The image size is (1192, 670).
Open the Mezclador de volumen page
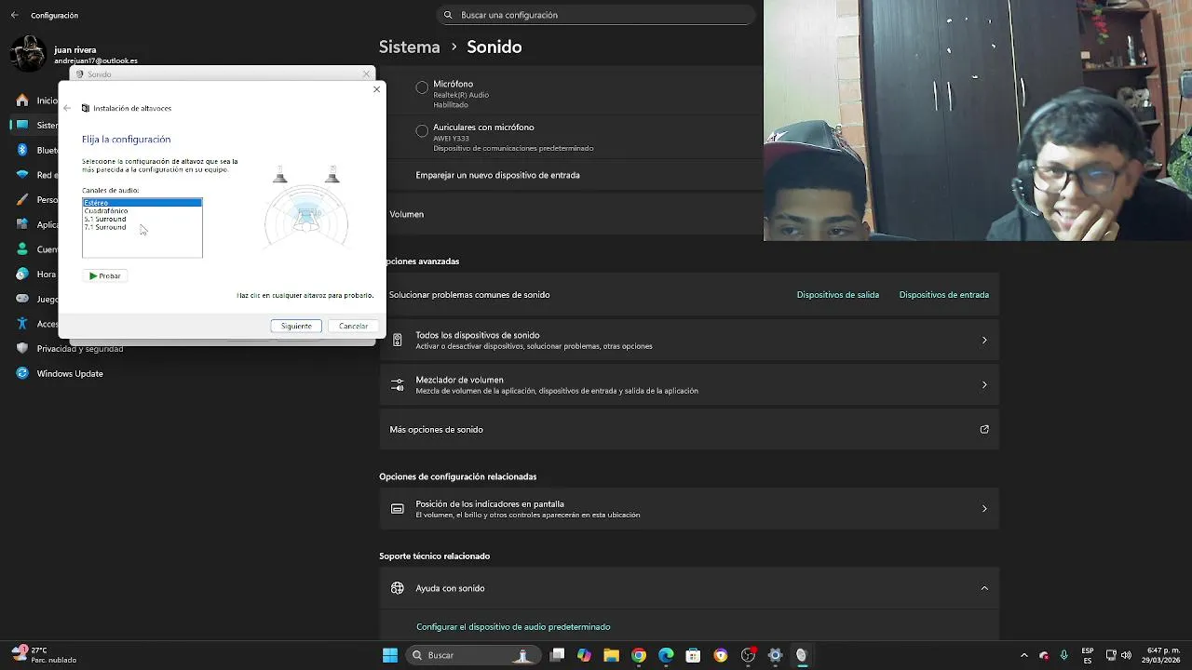coord(689,384)
